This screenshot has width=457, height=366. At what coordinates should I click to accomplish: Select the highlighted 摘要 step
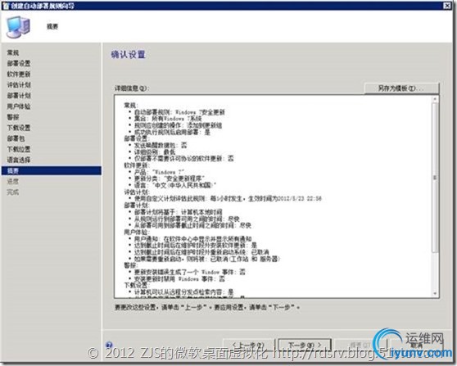pos(52,170)
